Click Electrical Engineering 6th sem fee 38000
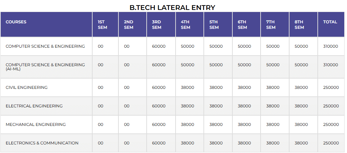This screenshot has height=153, width=347. [x=244, y=106]
